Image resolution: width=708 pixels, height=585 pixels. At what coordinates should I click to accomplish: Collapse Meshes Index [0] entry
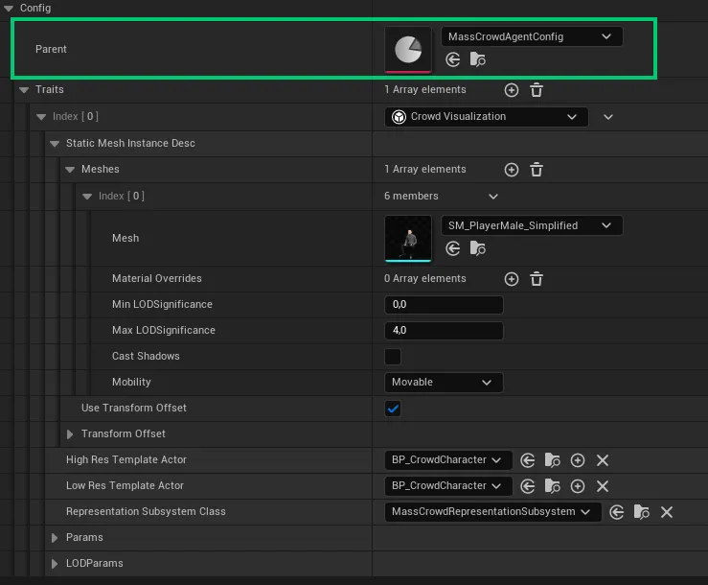(87, 197)
